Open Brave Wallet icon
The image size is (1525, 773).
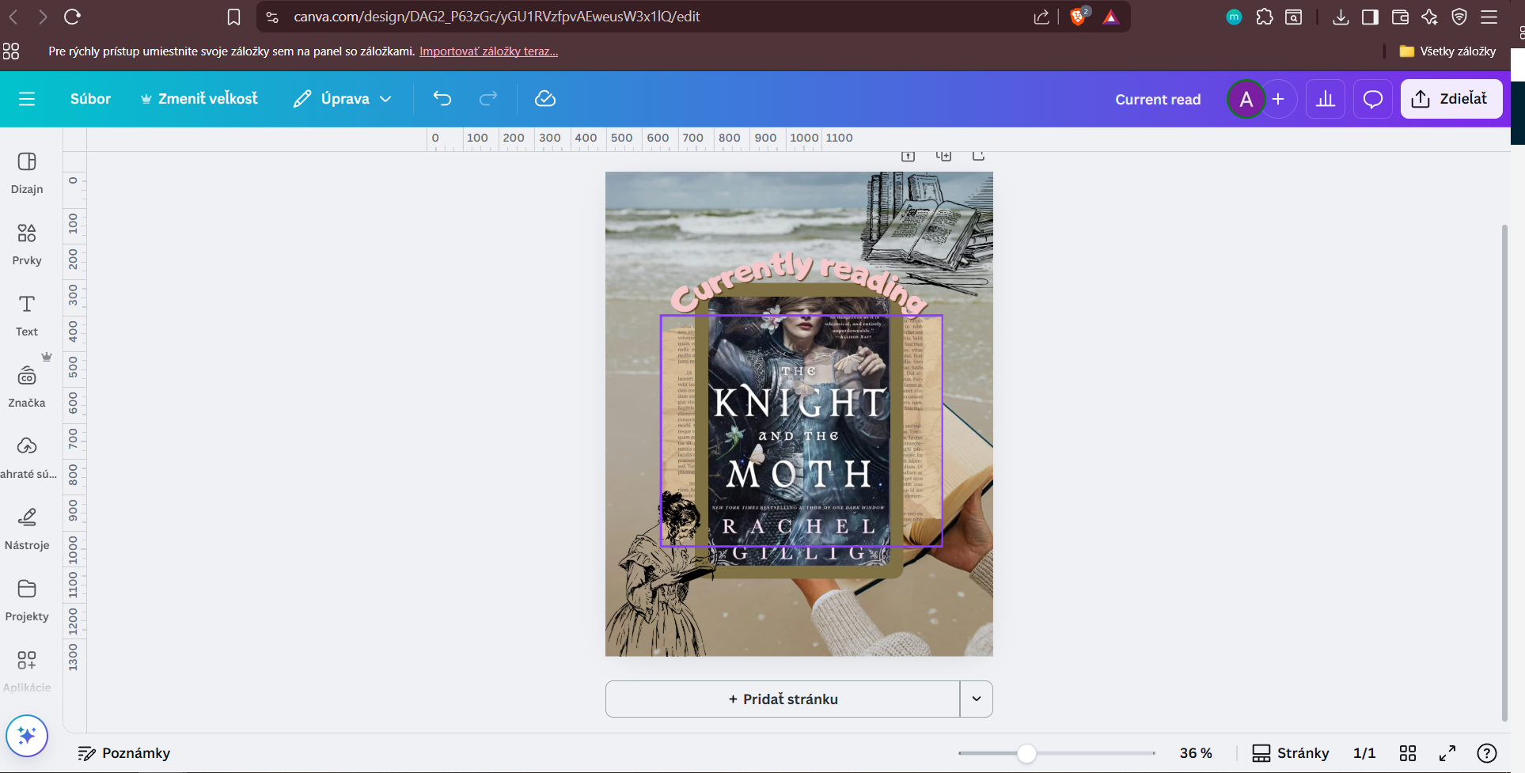(1400, 17)
